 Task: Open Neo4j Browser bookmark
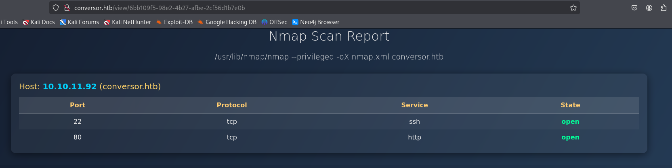point(316,22)
